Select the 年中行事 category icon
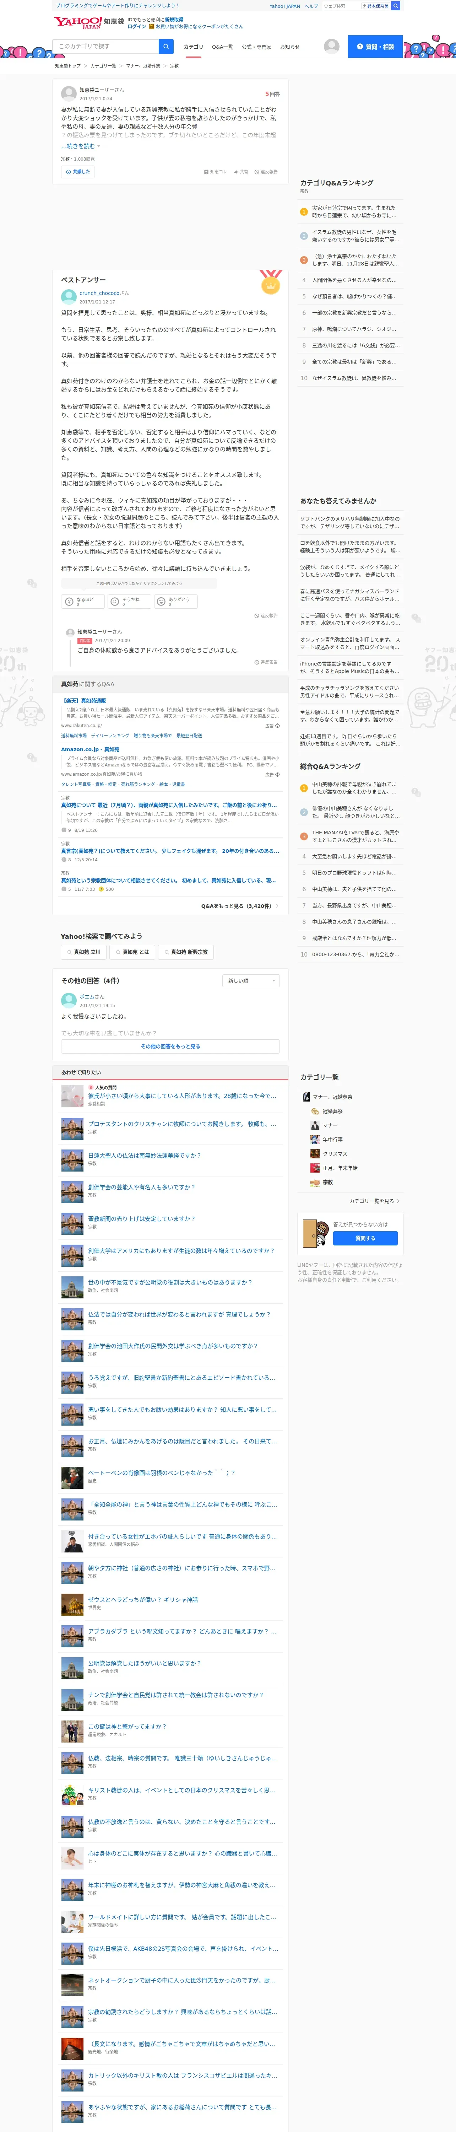456x2132 pixels. 315,1140
